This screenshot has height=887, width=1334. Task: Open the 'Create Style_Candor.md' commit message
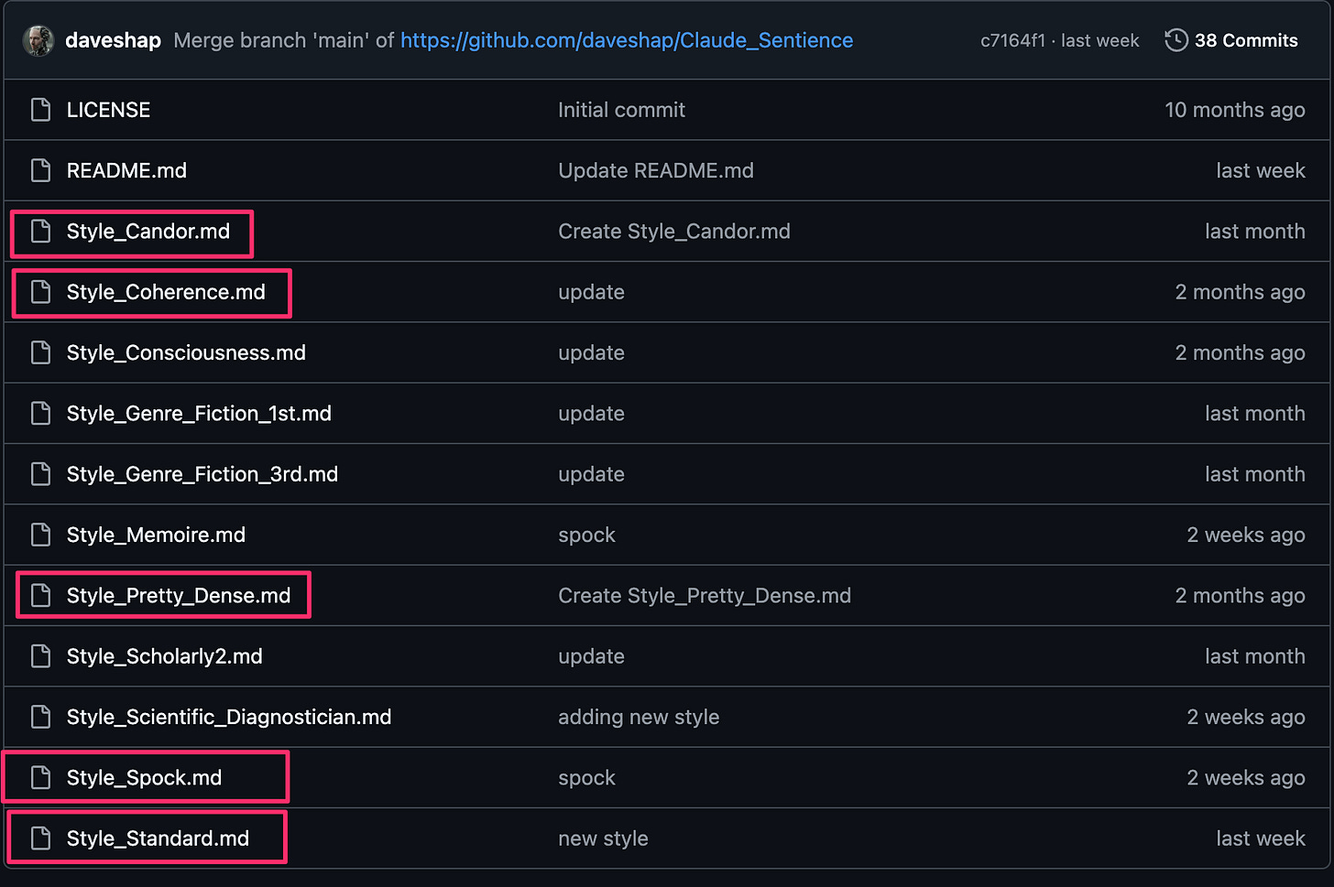pos(674,232)
